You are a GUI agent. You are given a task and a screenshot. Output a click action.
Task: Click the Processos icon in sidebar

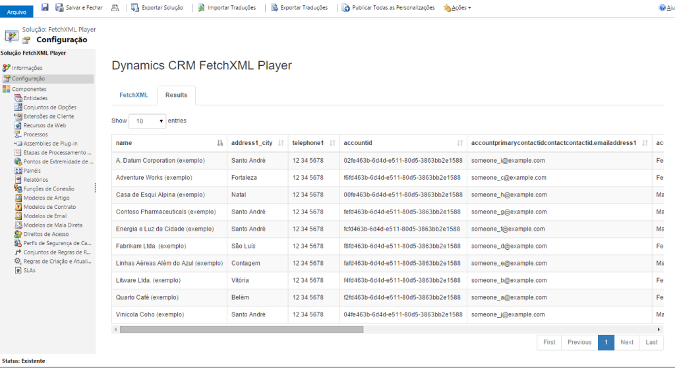[18, 134]
